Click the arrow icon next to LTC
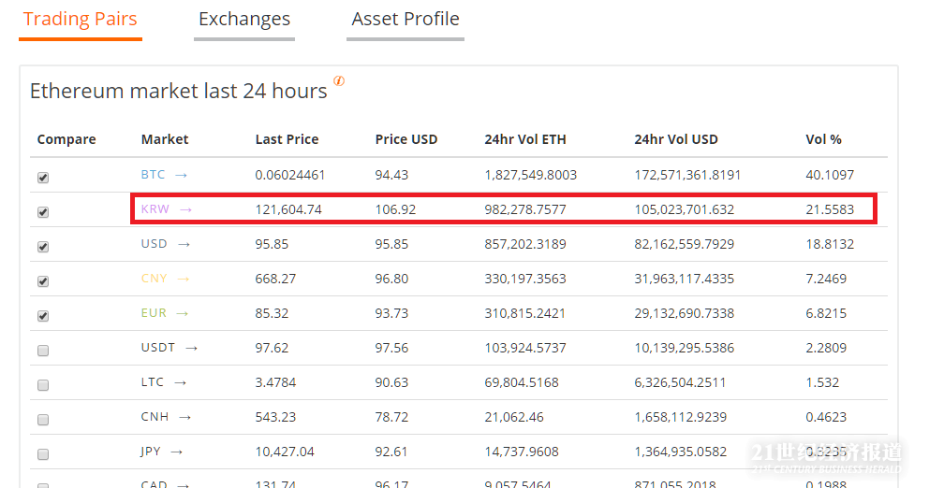Image resolution: width=929 pixels, height=488 pixels. click(x=181, y=382)
